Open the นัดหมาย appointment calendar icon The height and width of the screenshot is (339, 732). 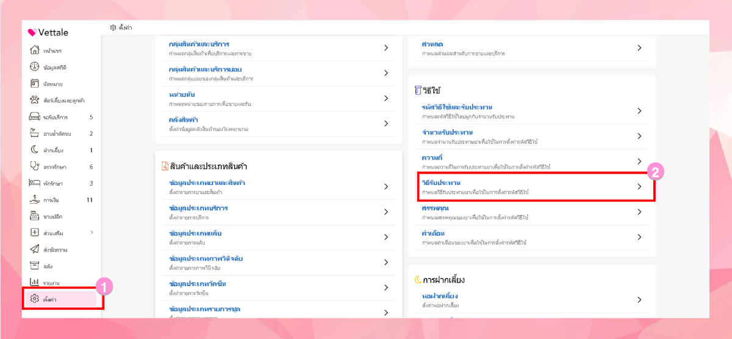coord(35,83)
